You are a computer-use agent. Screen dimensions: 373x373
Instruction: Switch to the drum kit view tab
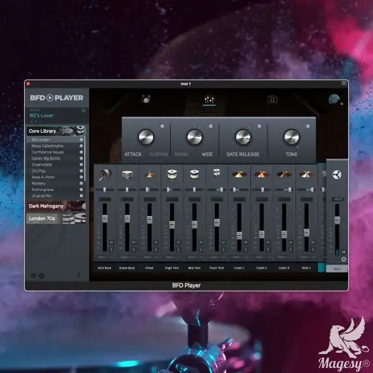pos(146,99)
